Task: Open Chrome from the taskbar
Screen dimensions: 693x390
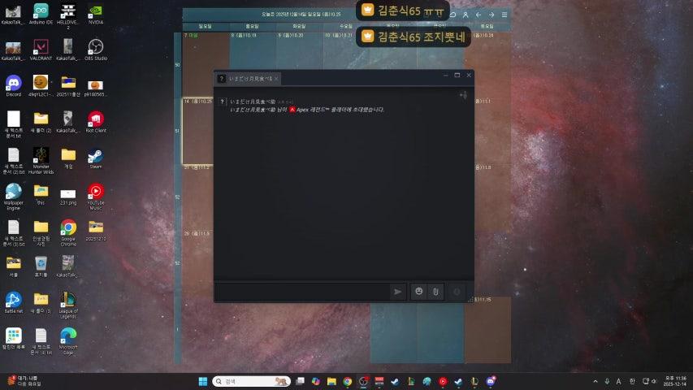Action: pyautogui.click(x=348, y=381)
